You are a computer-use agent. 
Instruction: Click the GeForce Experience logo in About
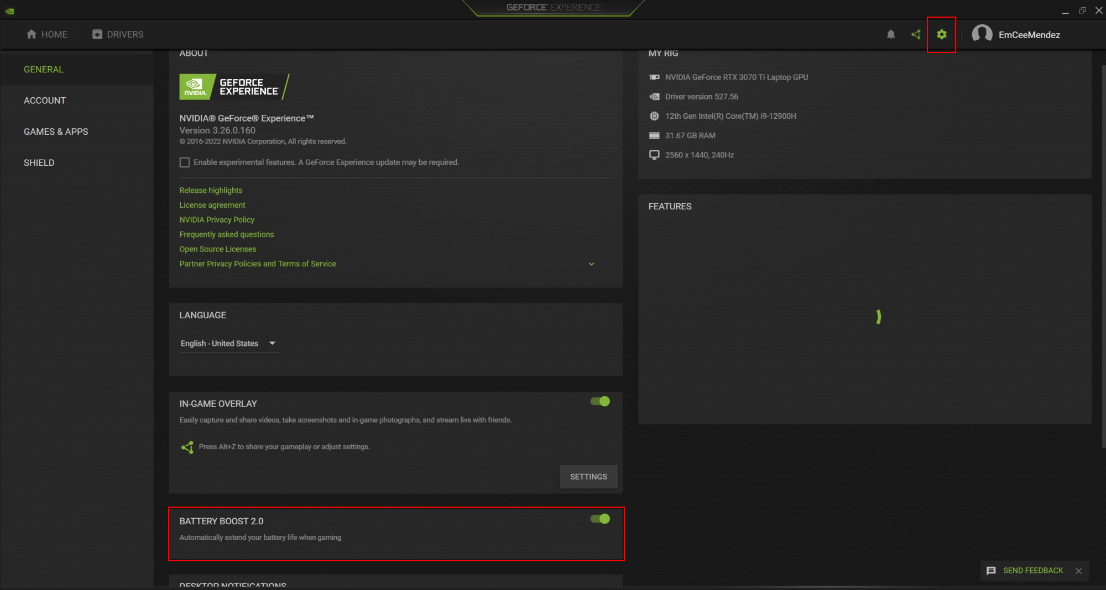click(234, 87)
